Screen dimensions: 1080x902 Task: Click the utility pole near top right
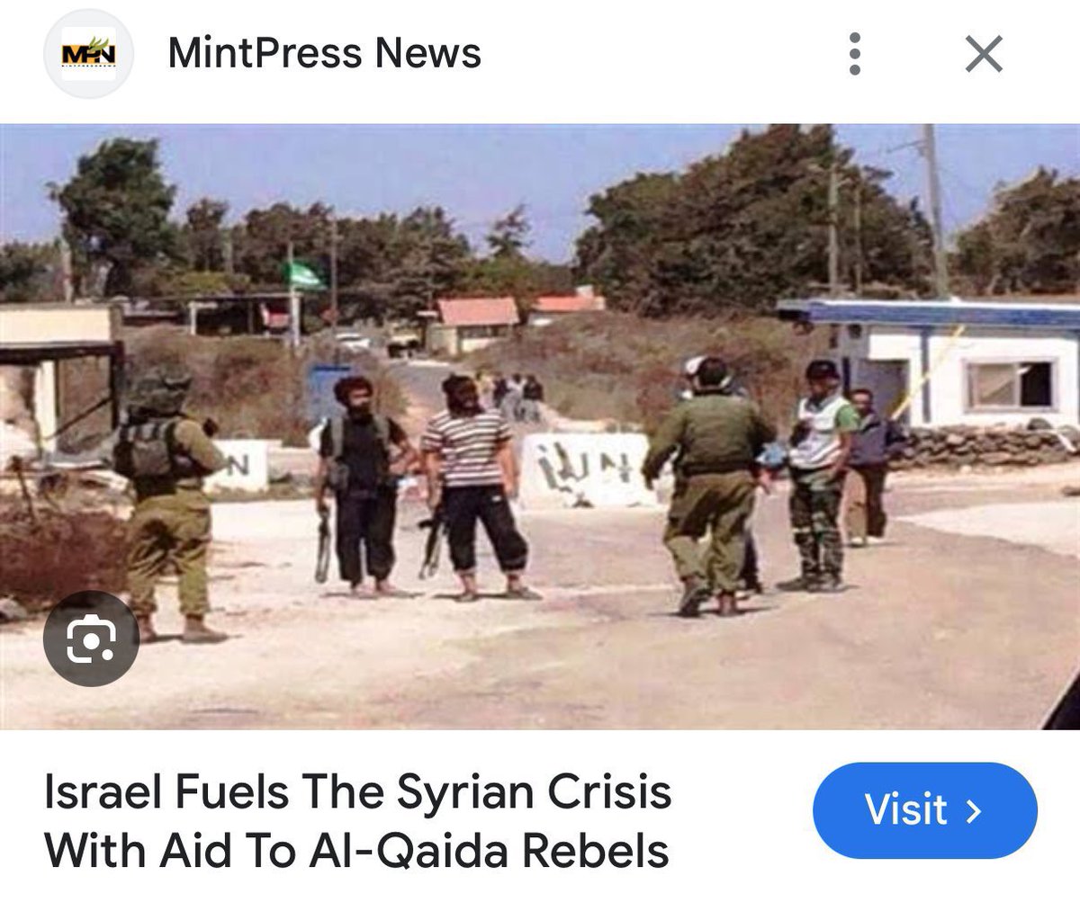coord(933,210)
